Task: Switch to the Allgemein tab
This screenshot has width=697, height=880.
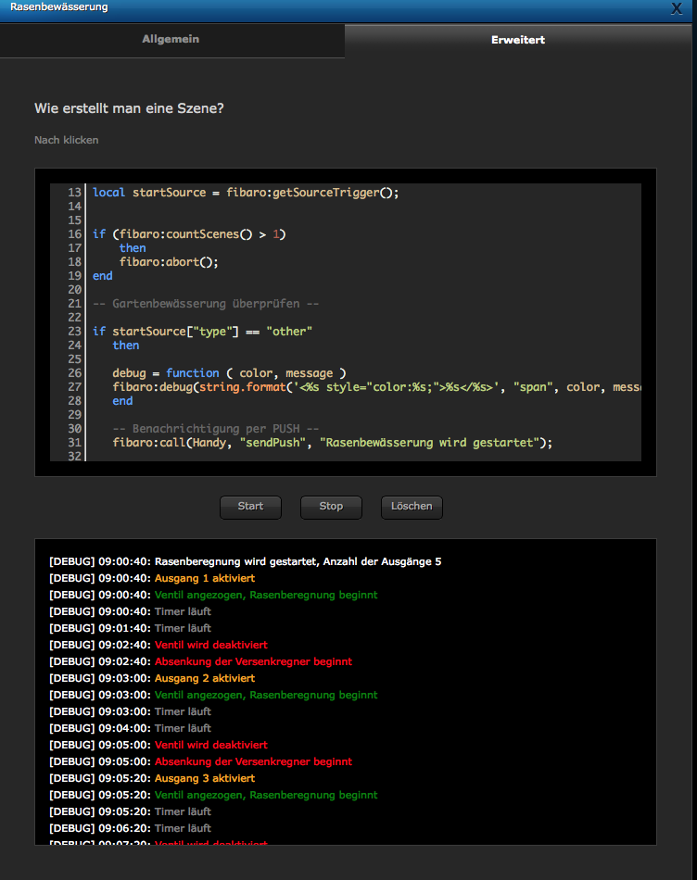Action: click(171, 39)
